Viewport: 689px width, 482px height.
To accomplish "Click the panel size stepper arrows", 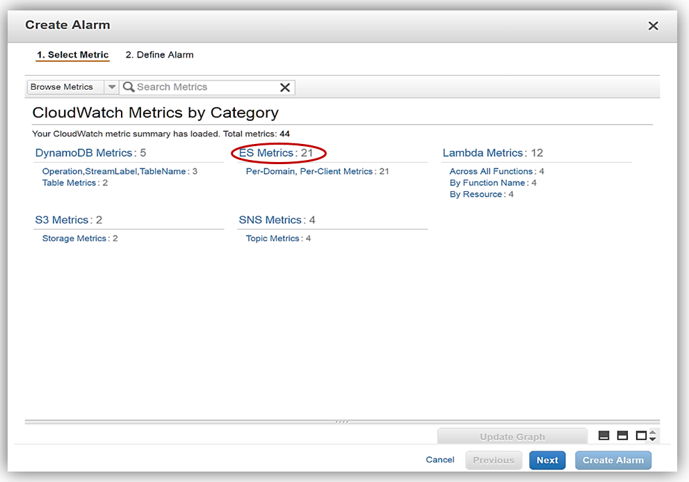I will coord(652,435).
